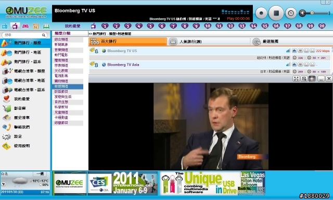Open 歷史清單 history list in sidebar
Screen dimensions: 333x200
click(x=25, y=118)
